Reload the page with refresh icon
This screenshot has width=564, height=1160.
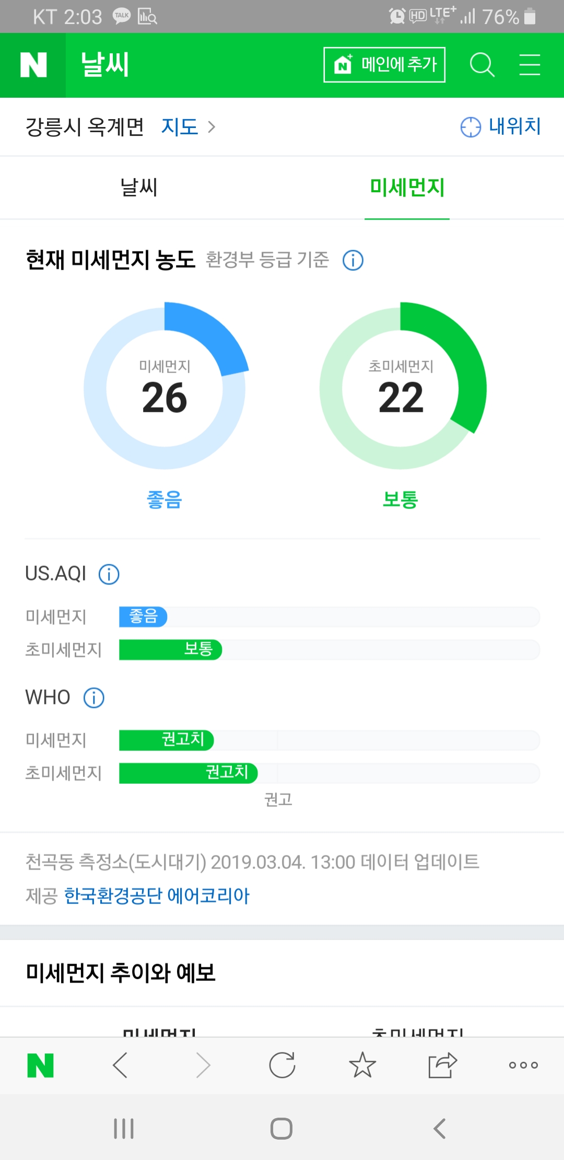point(282,1065)
